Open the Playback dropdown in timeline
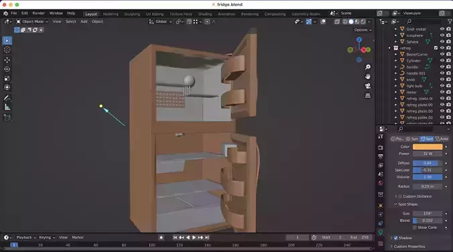 [26, 237]
